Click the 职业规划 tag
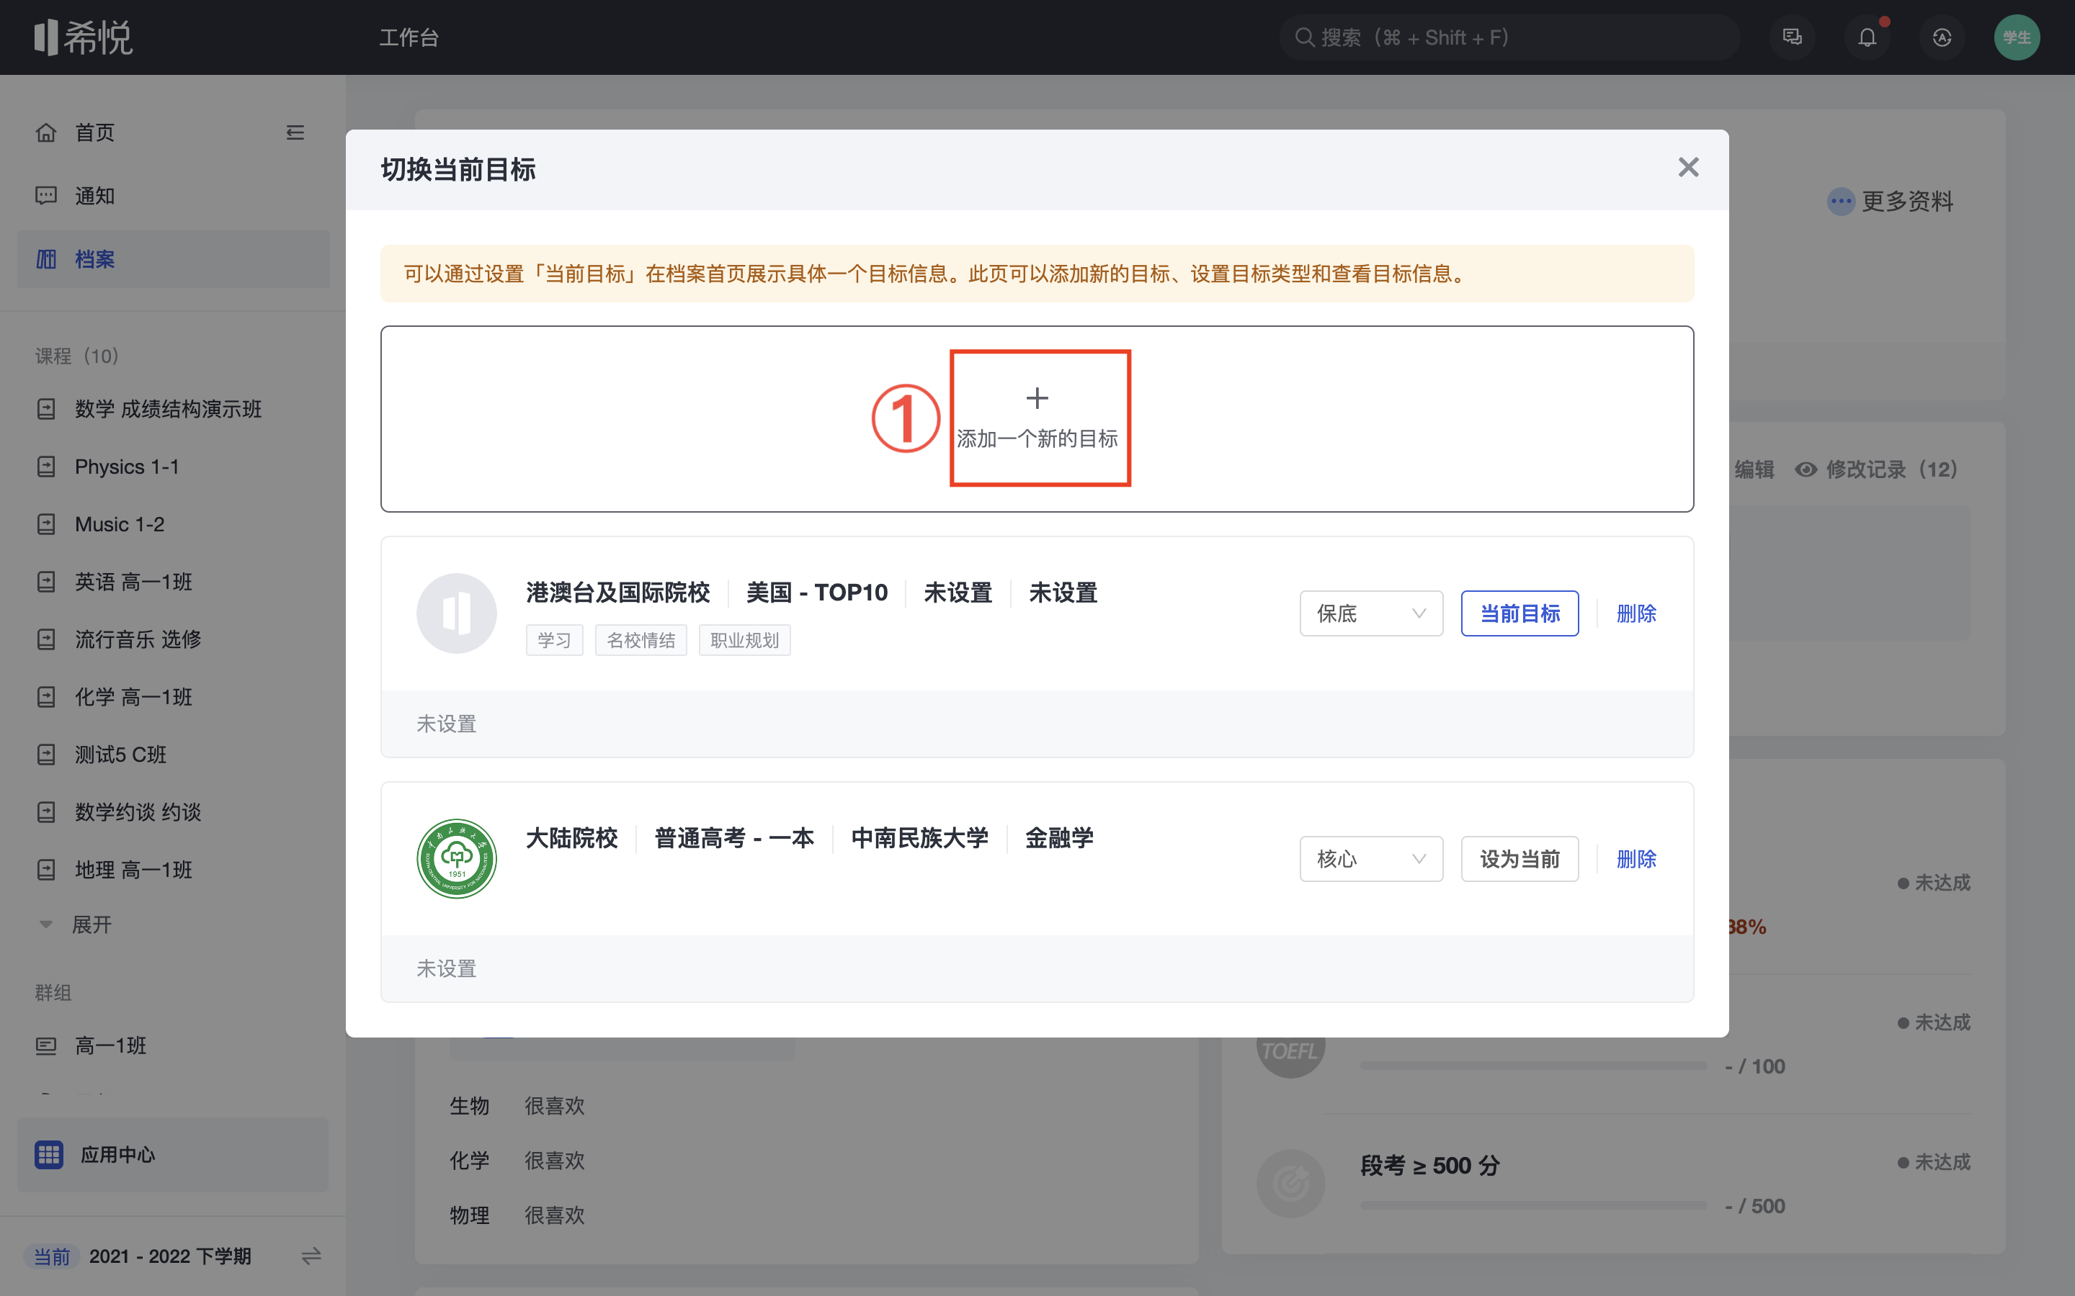2075x1296 pixels. (744, 640)
